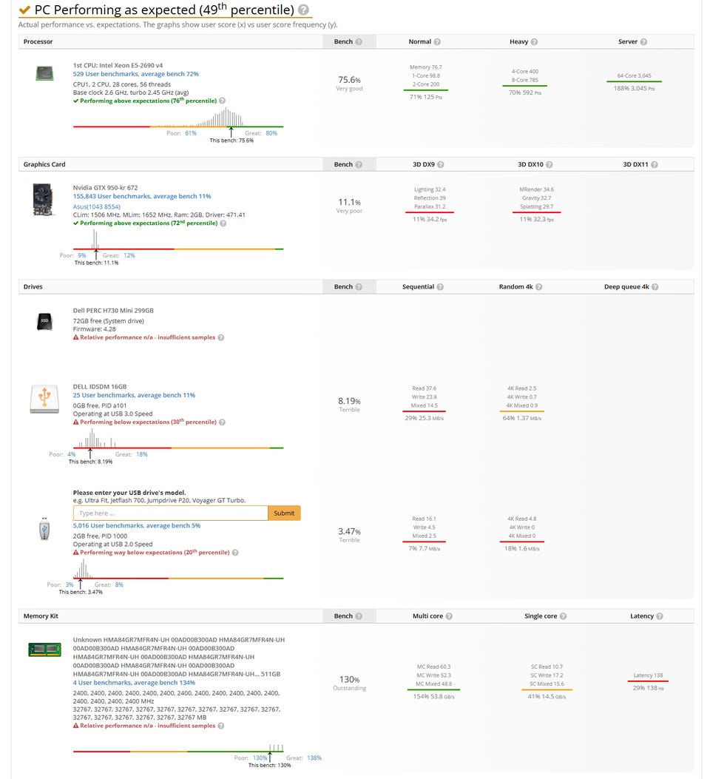The height and width of the screenshot is (779, 710).
Task: Click the memory kit RAM icon
Action: pos(44,650)
